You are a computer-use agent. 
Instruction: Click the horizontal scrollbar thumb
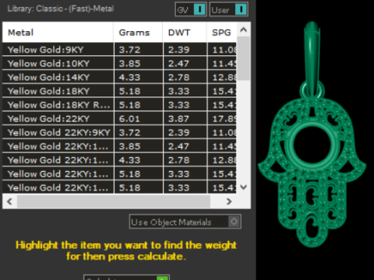[x=114, y=201]
